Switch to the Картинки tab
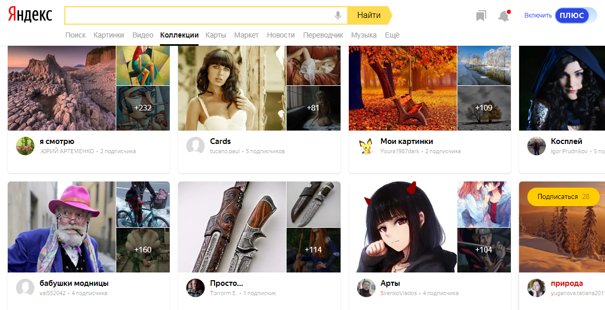Viewport: 605px width, 310px height. (x=109, y=35)
